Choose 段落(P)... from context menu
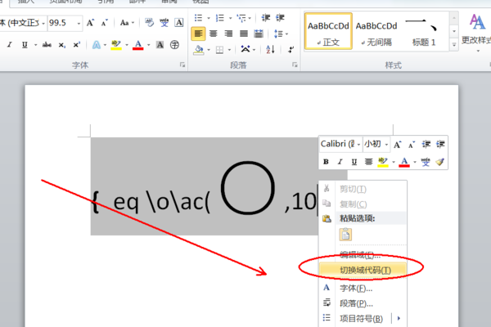This screenshot has height=327, width=491. tap(363, 303)
